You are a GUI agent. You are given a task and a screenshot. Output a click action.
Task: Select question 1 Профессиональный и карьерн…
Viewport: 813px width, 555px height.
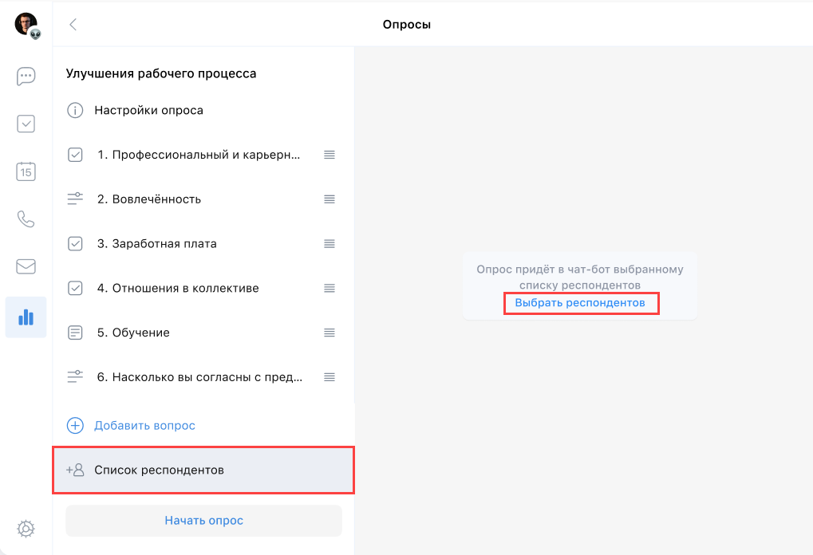(199, 155)
